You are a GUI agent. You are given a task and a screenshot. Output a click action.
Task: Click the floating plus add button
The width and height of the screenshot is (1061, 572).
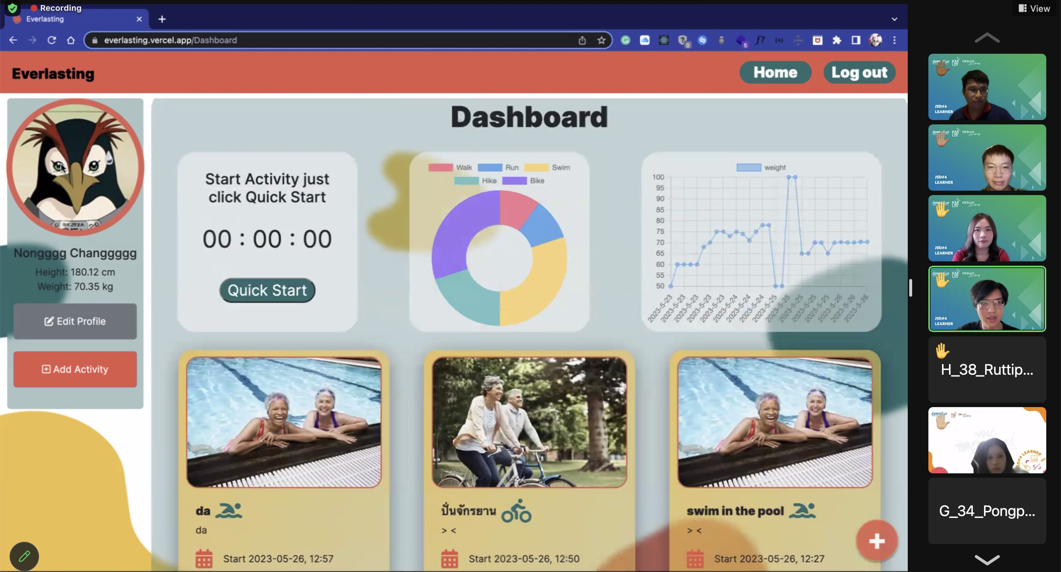(877, 541)
